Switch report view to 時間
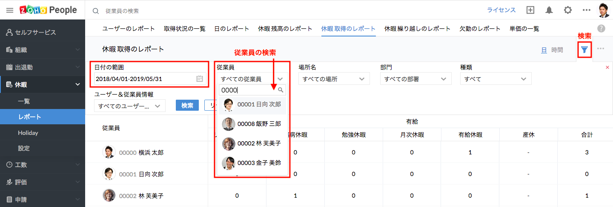The height and width of the screenshot is (207, 613). point(557,50)
